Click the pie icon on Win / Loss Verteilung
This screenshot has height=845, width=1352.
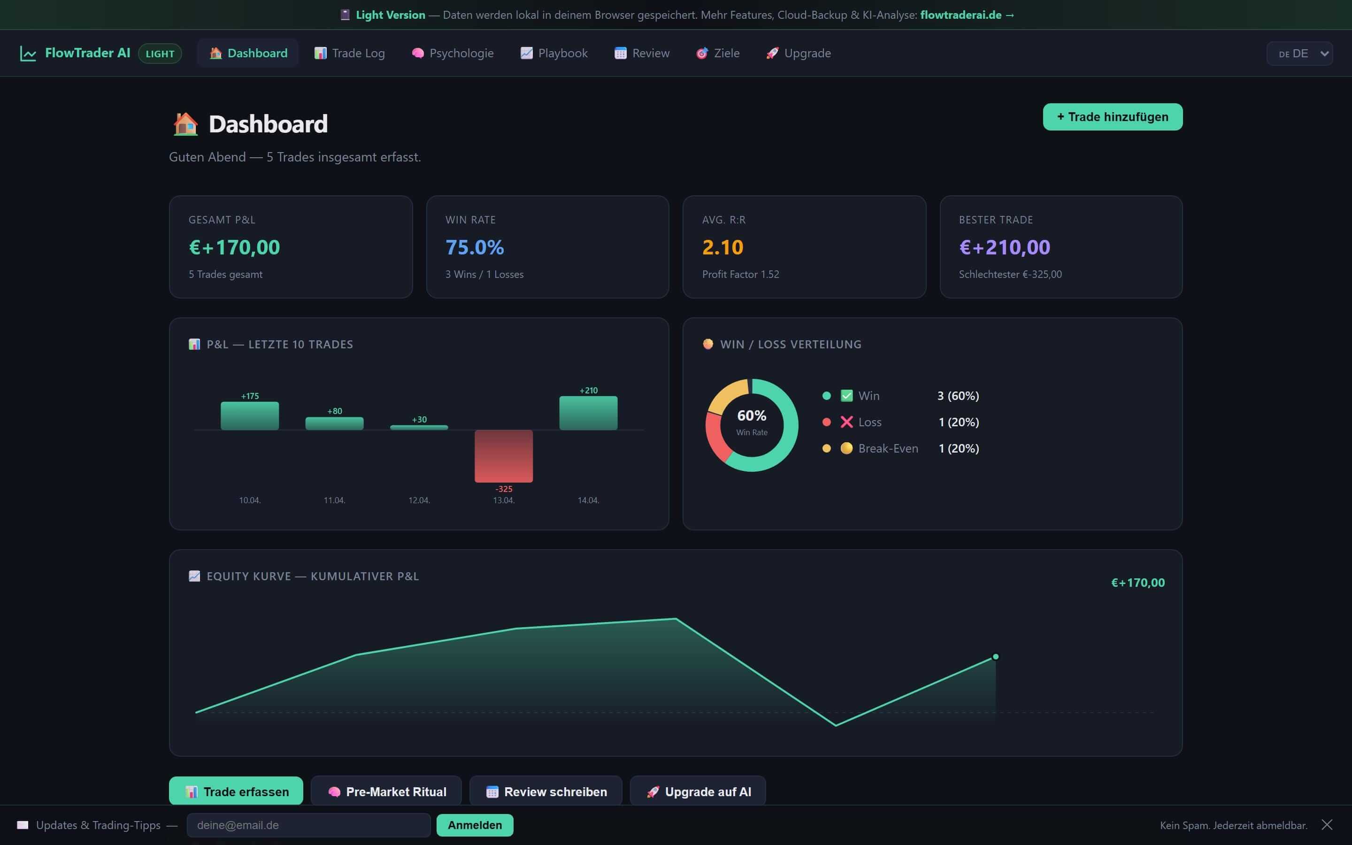point(708,344)
